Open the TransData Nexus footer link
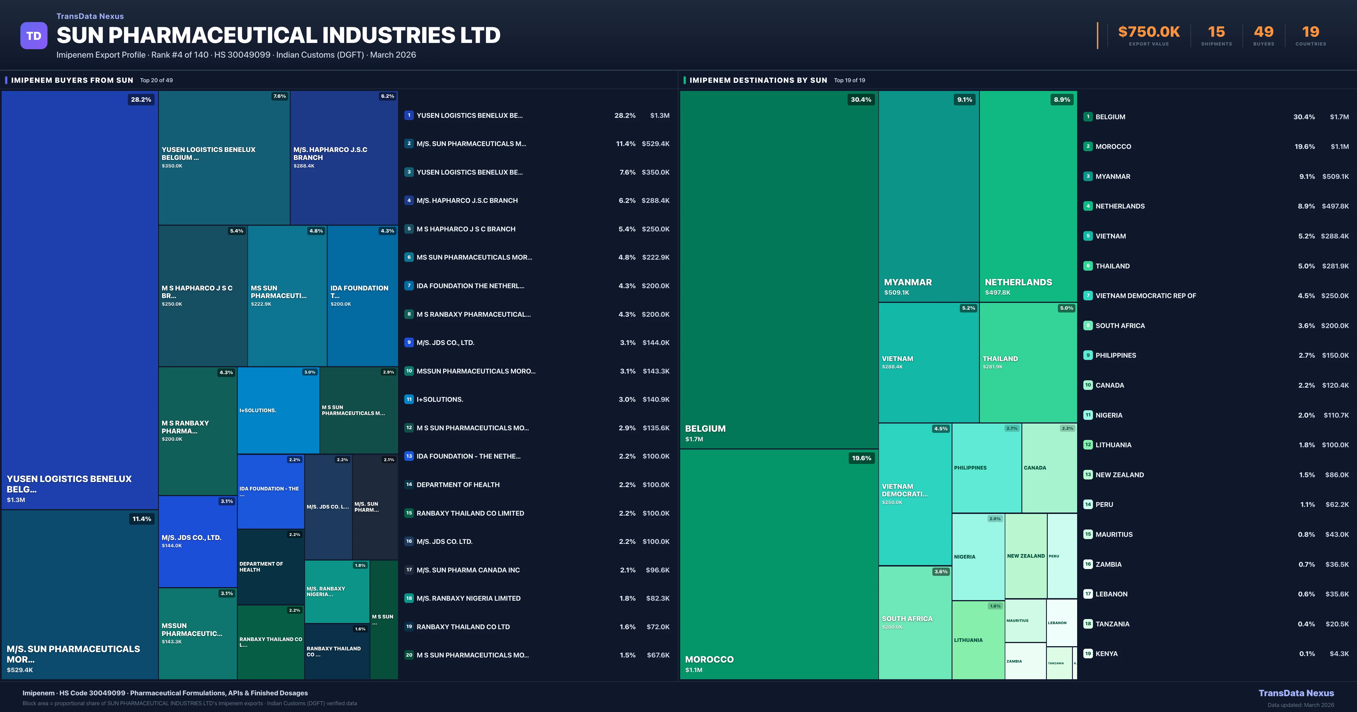 click(1296, 693)
